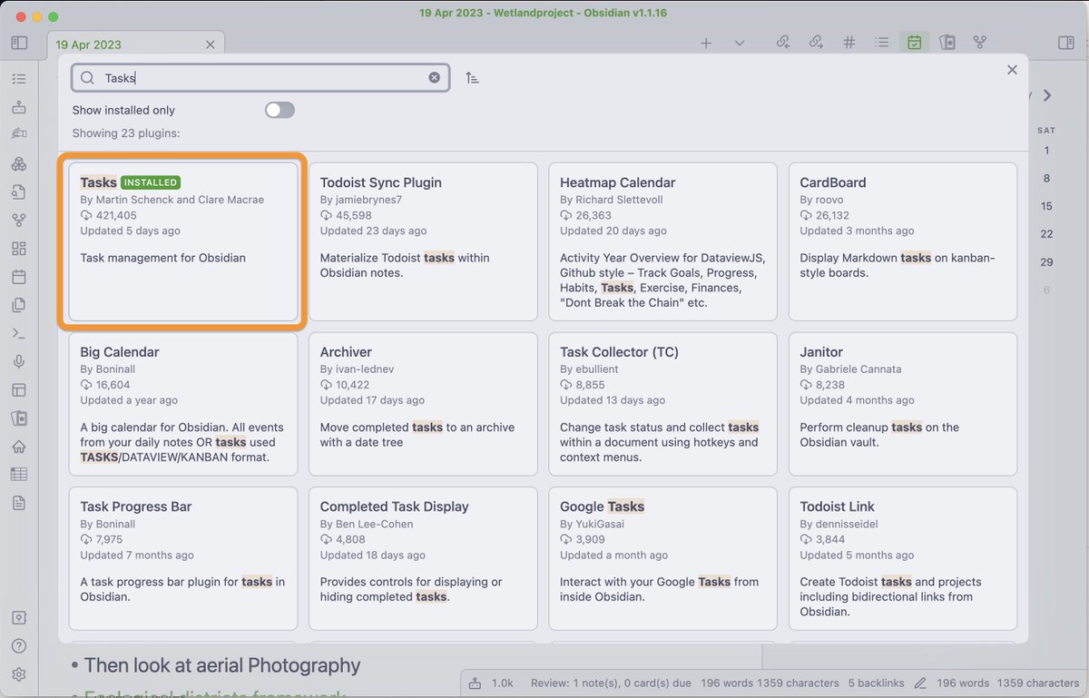Click the table icon in left ribbon
Screen dimensions: 1089x698
point(19,475)
